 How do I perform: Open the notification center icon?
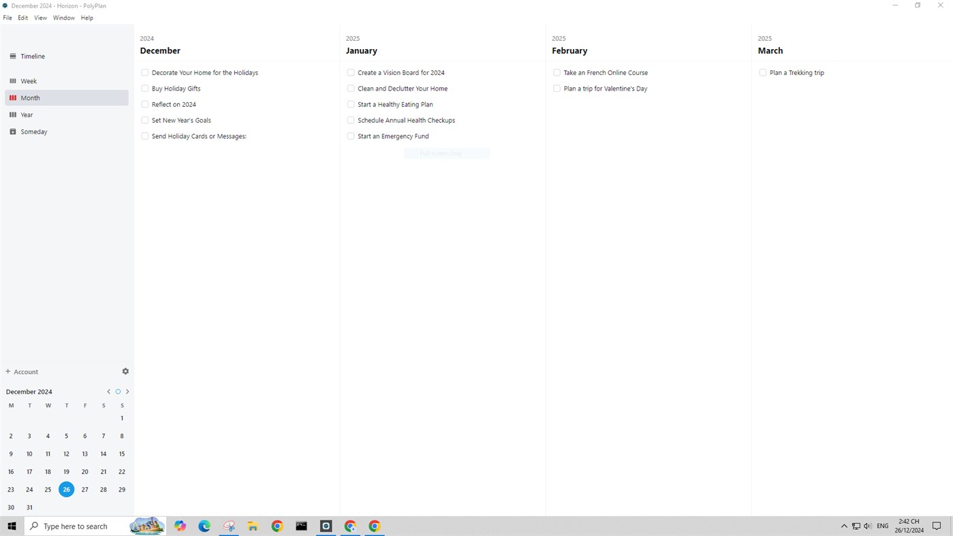(937, 526)
